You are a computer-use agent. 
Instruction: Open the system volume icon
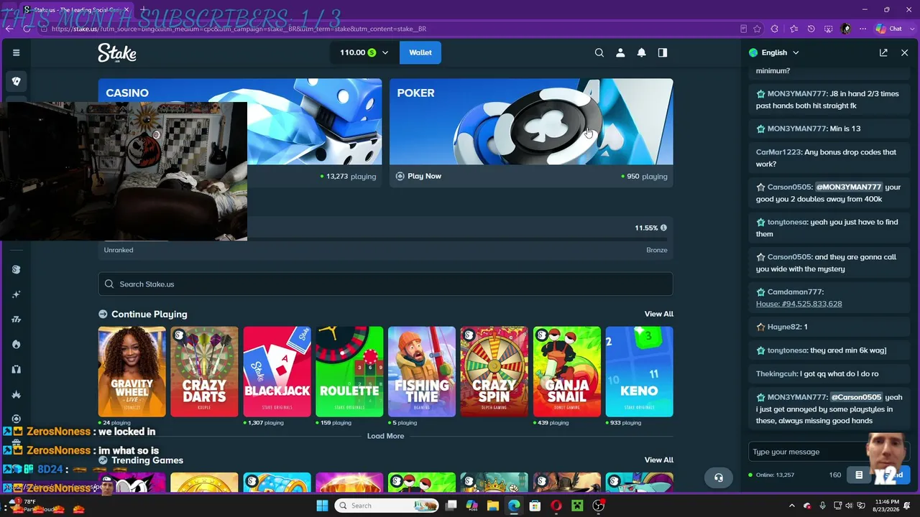pyautogui.click(x=850, y=506)
